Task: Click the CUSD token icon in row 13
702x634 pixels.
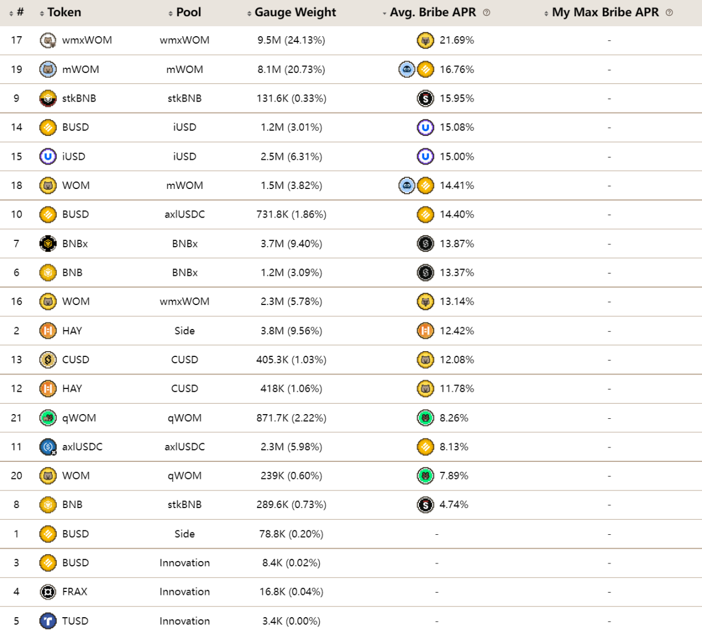Action: 48,359
